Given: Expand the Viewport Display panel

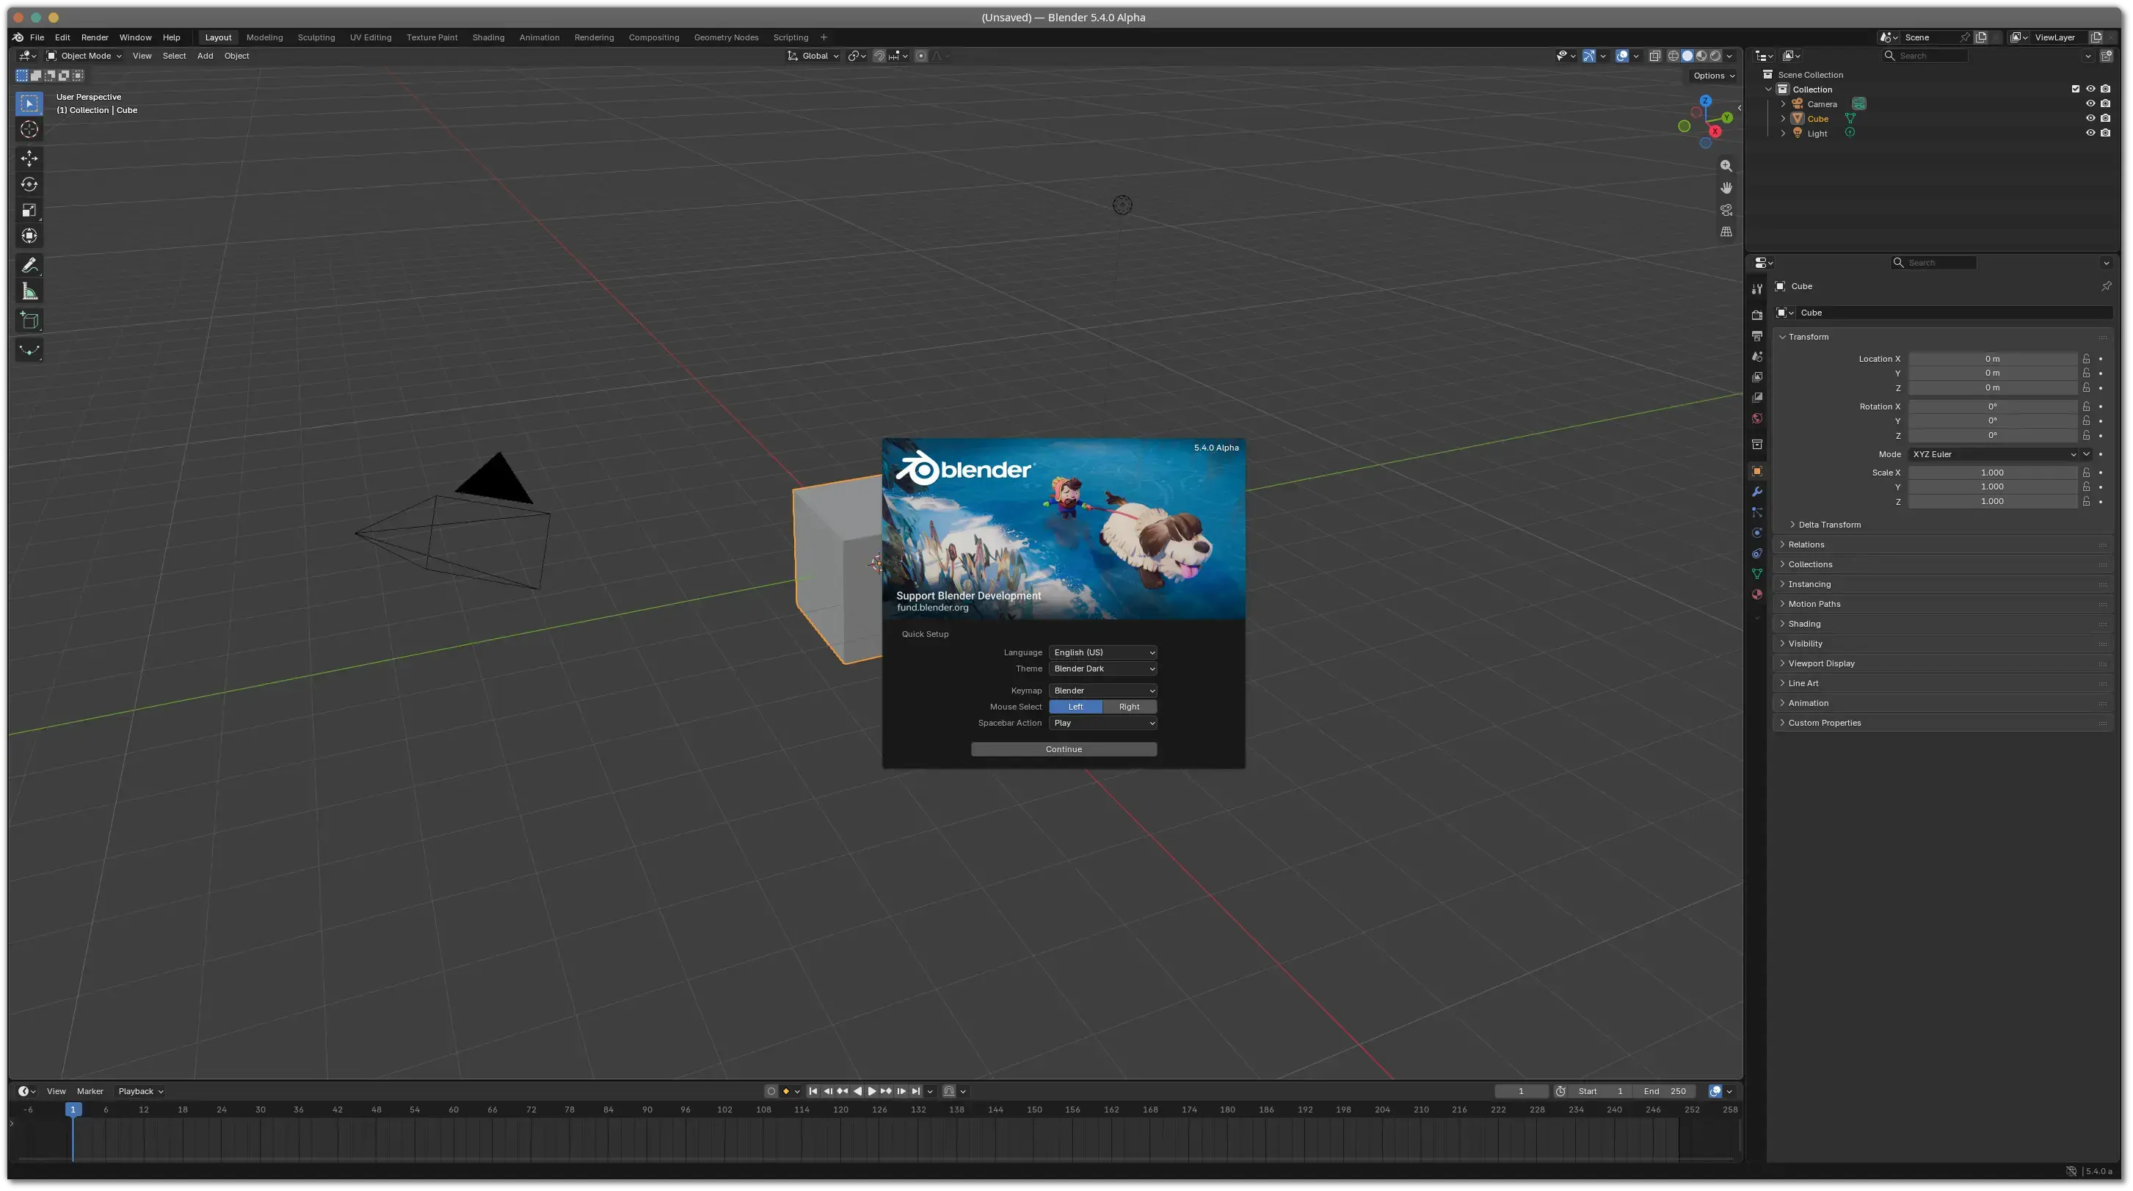Looking at the screenshot, I should click(x=1821, y=664).
